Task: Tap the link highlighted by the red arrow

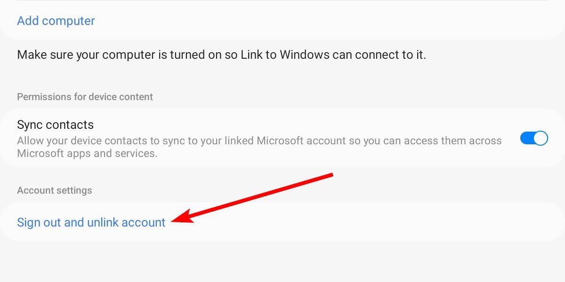Action: point(91,222)
